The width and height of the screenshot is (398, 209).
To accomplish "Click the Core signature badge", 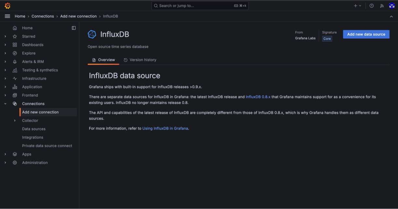I will pyautogui.click(x=327, y=39).
